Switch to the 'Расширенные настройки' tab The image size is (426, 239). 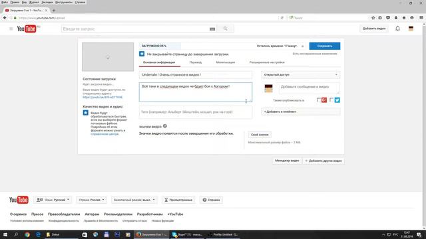click(x=267, y=62)
